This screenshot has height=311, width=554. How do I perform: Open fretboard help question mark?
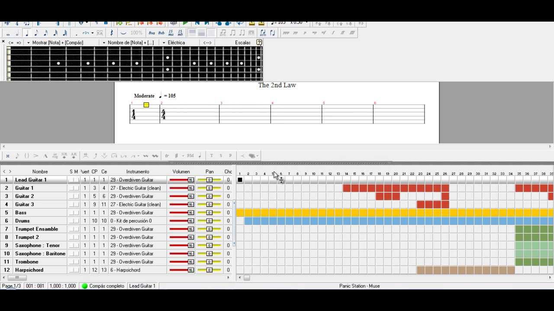coord(259,42)
